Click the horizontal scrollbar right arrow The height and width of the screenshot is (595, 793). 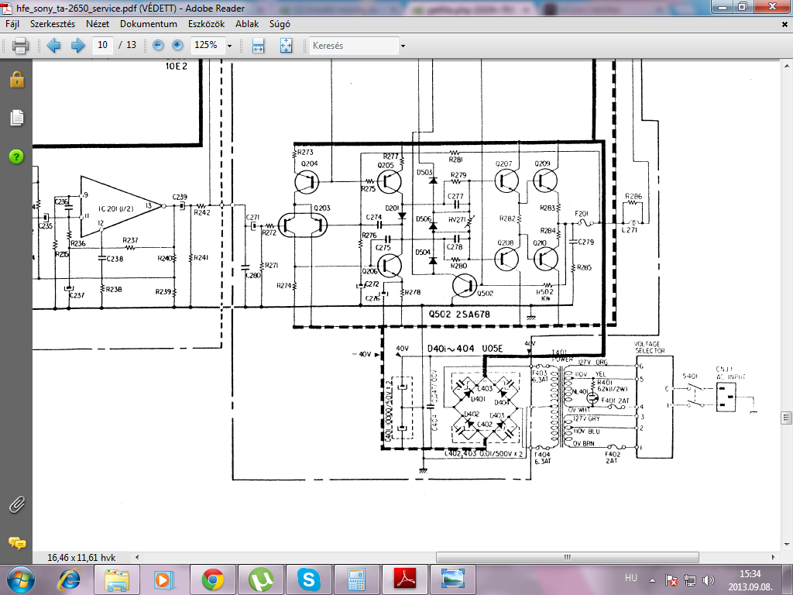tap(774, 557)
